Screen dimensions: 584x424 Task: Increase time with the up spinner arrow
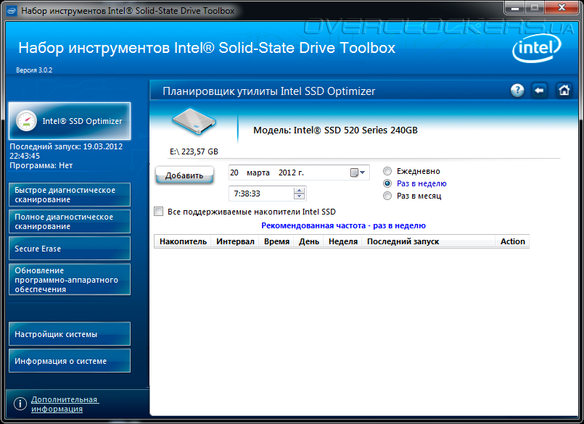[299, 190]
